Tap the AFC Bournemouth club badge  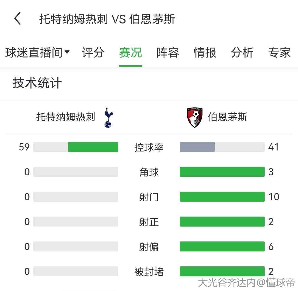[x=195, y=117]
